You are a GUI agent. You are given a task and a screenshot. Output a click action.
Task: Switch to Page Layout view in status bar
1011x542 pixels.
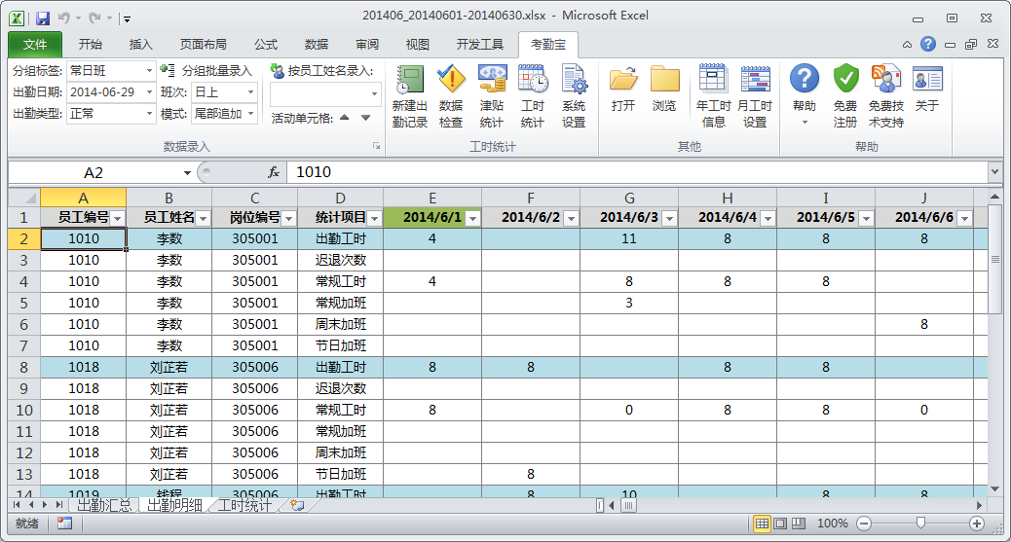(x=780, y=524)
